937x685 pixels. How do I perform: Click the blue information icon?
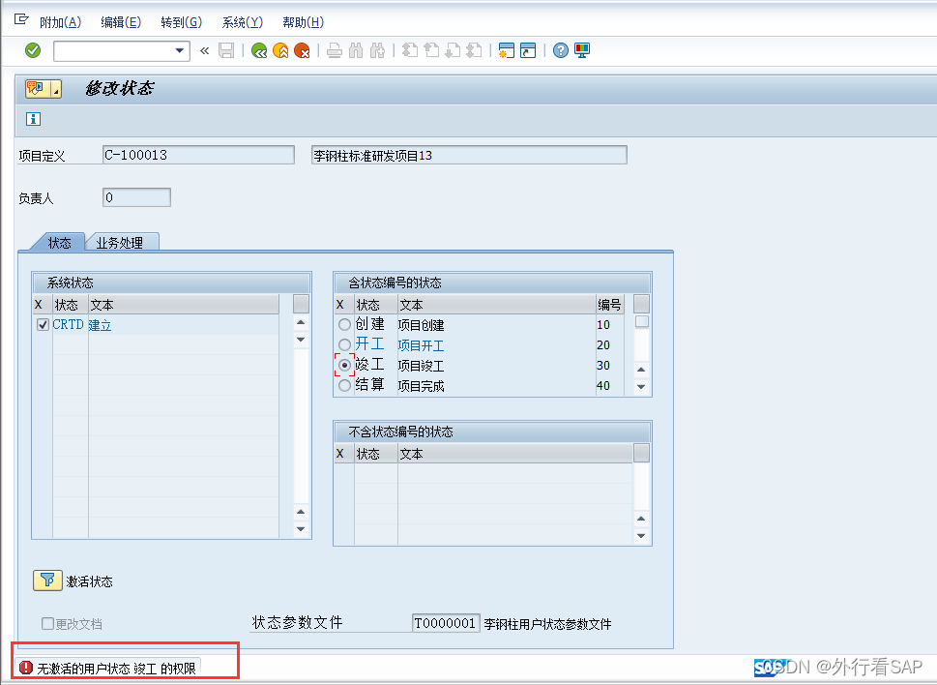click(x=34, y=119)
